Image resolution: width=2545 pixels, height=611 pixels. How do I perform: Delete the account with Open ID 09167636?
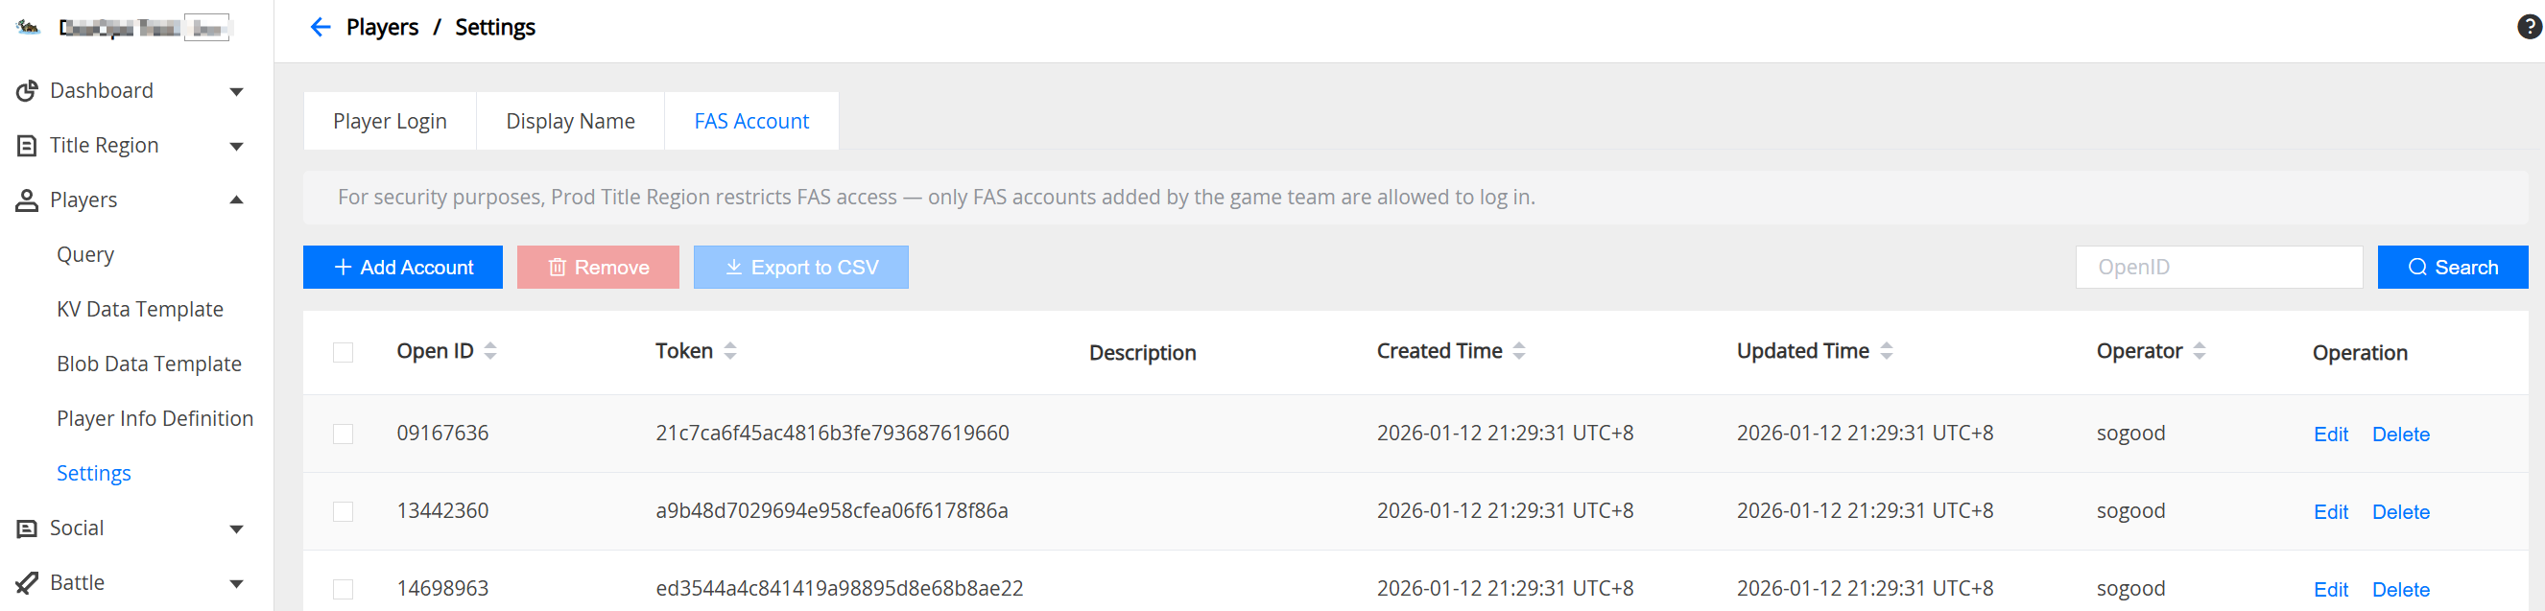[x=2400, y=435]
